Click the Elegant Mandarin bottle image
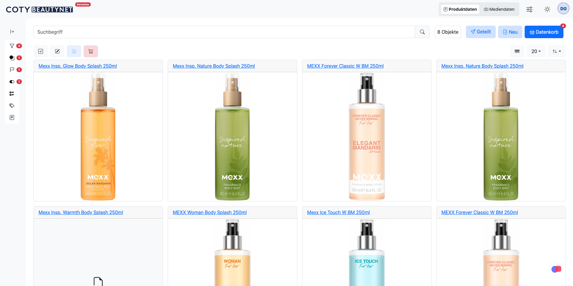The height and width of the screenshot is (286, 573). (x=367, y=137)
